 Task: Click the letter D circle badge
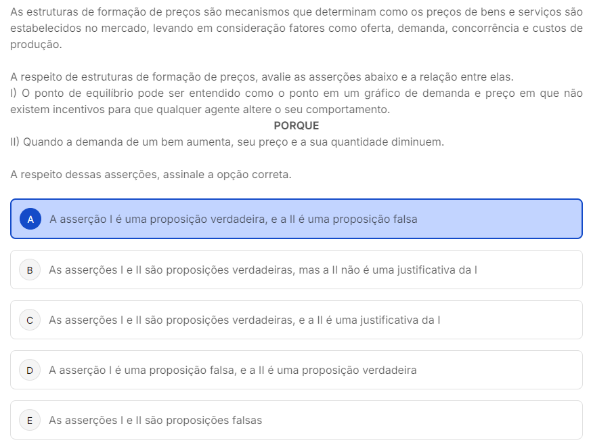(30, 370)
